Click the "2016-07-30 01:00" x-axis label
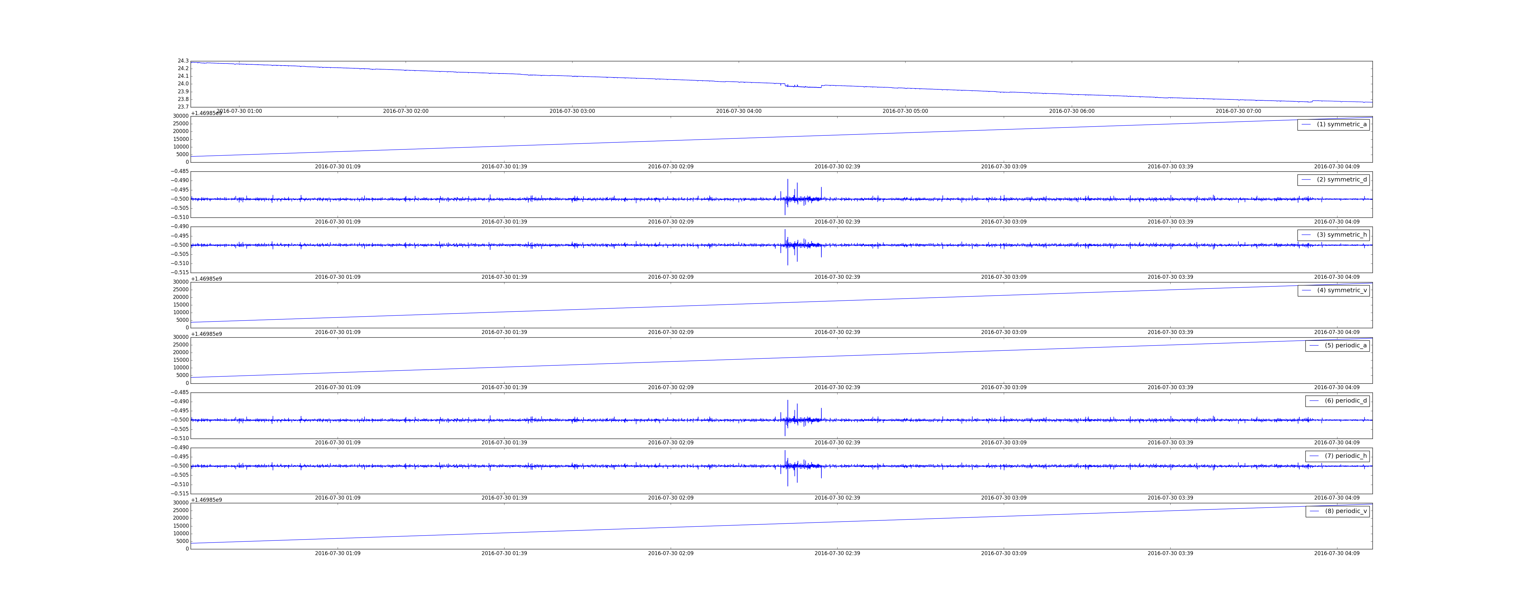1525x610 pixels. coord(239,111)
